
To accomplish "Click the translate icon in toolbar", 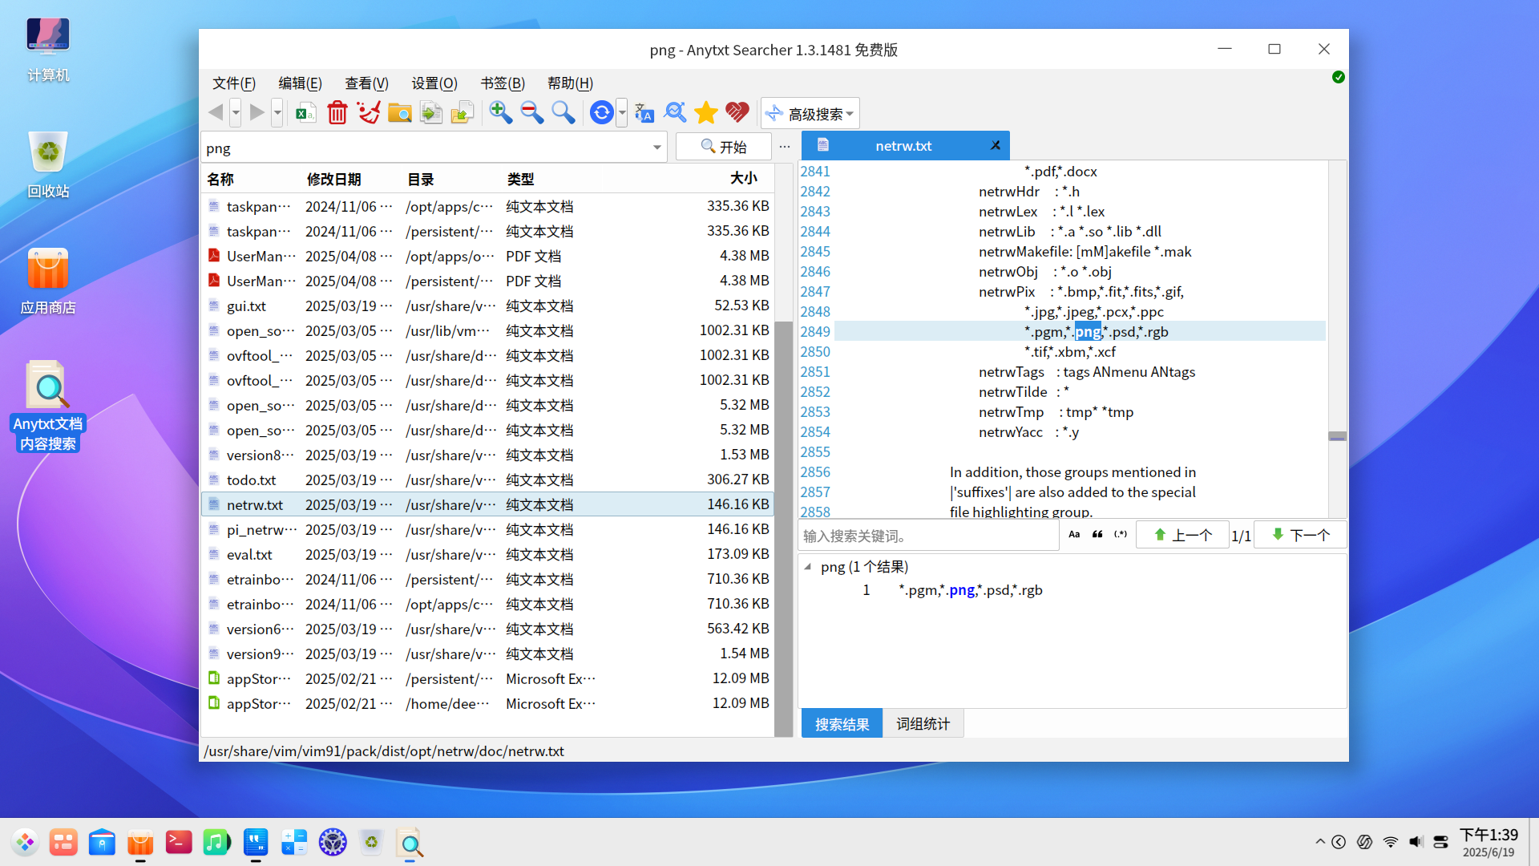I will [644, 113].
